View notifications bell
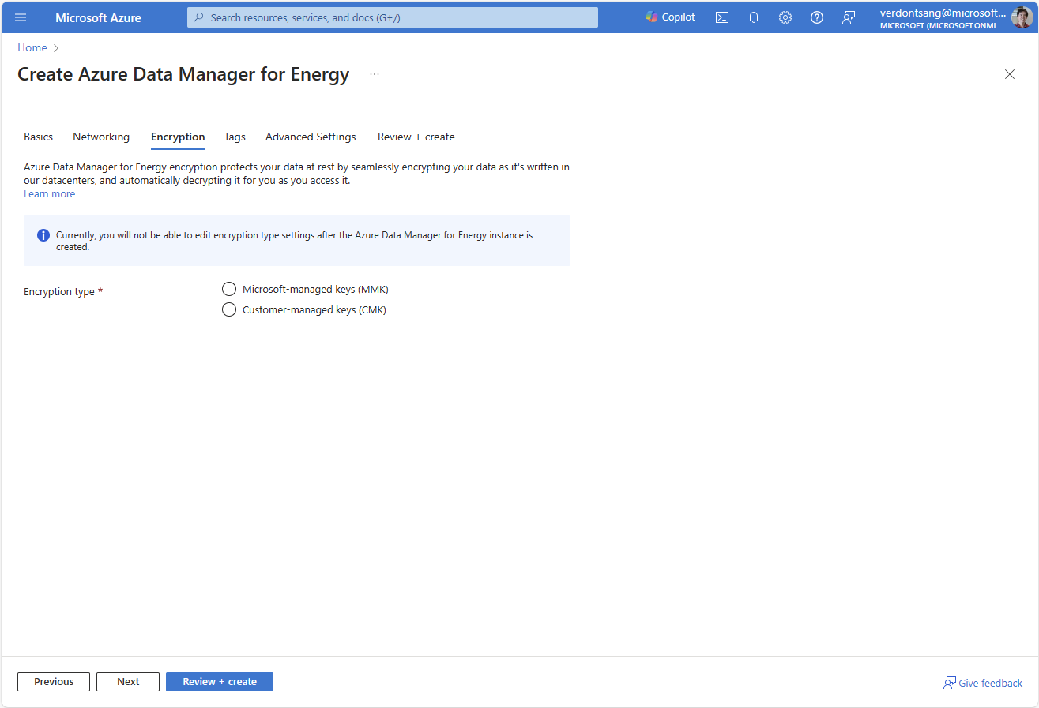Image resolution: width=1039 pixels, height=708 pixels. pyautogui.click(x=753, y=17)
